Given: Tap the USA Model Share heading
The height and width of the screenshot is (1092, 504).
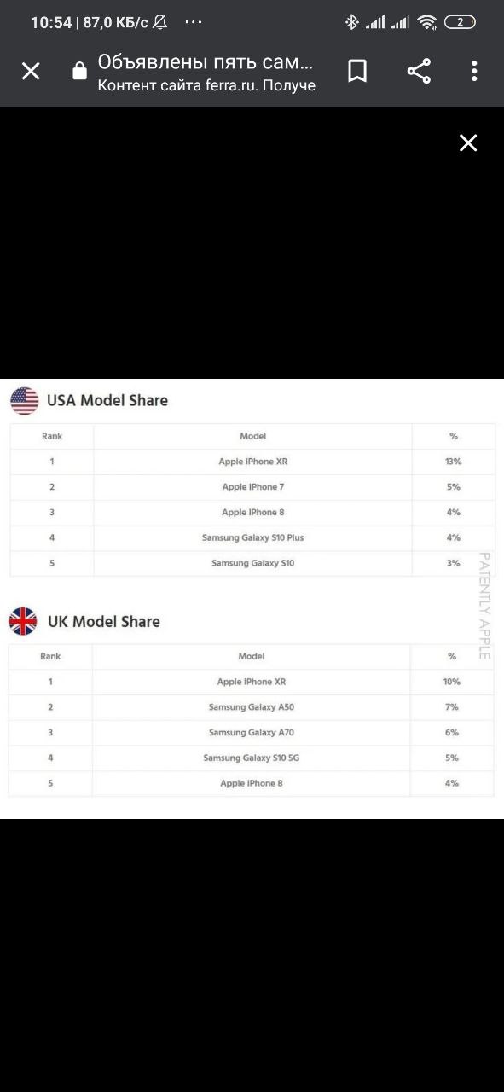Looking at the screenshot, I should (107, 400).
